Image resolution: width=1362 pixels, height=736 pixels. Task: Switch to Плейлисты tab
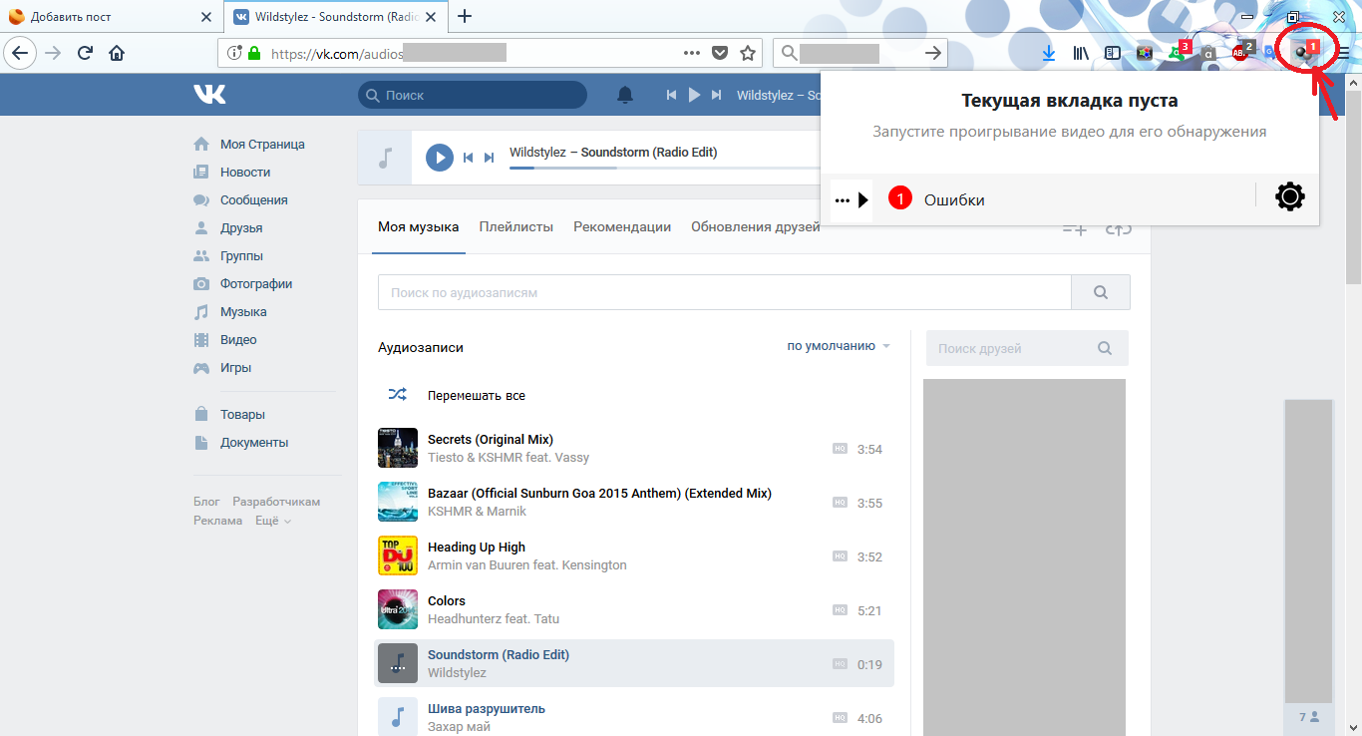click(x=515, y=226)
